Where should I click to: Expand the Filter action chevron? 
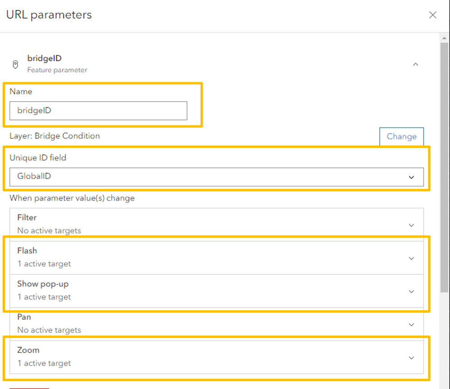point(411,225)
